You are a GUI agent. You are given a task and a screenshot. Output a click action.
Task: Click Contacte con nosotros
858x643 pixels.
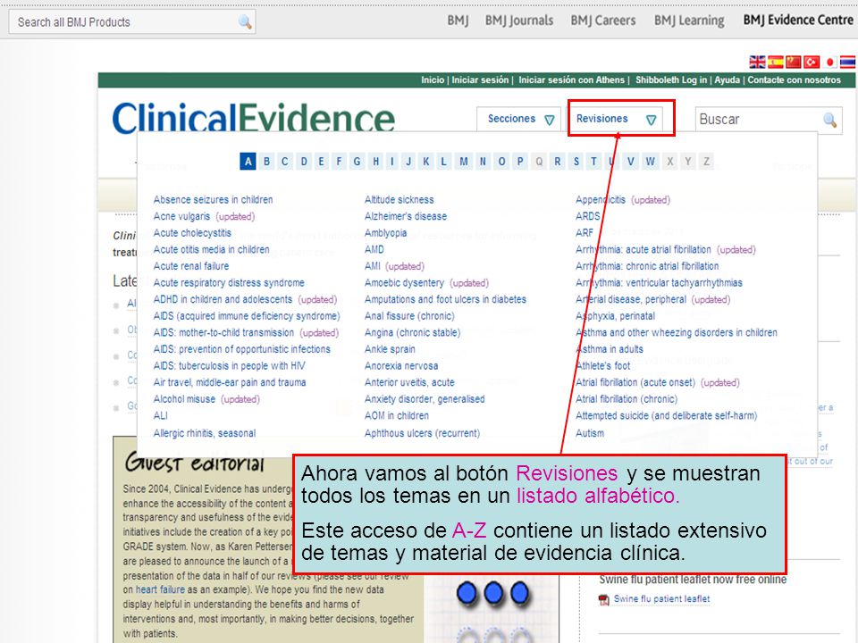pos(794,79)
